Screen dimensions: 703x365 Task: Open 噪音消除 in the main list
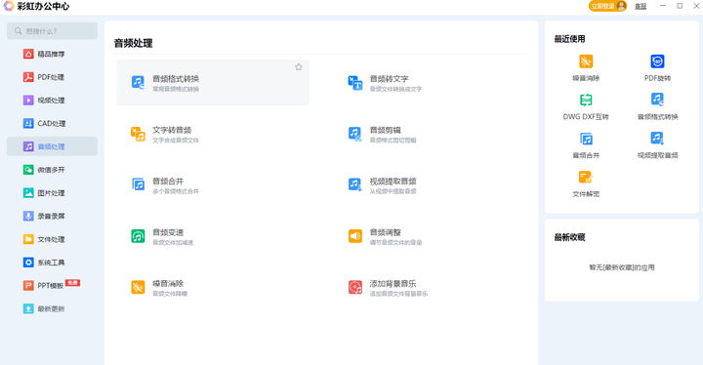159,288
